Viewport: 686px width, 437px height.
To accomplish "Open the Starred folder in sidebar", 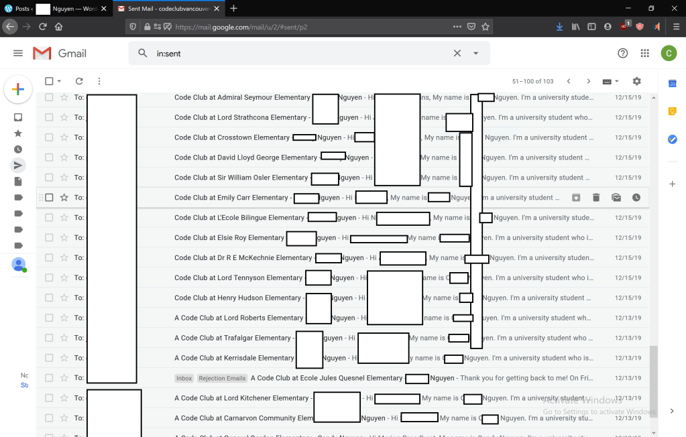I will tap(18, 133).
